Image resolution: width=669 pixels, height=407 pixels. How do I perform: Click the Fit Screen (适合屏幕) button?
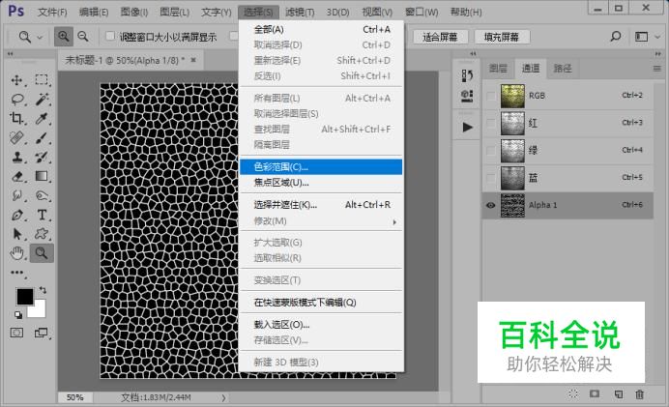coord(441,37)
